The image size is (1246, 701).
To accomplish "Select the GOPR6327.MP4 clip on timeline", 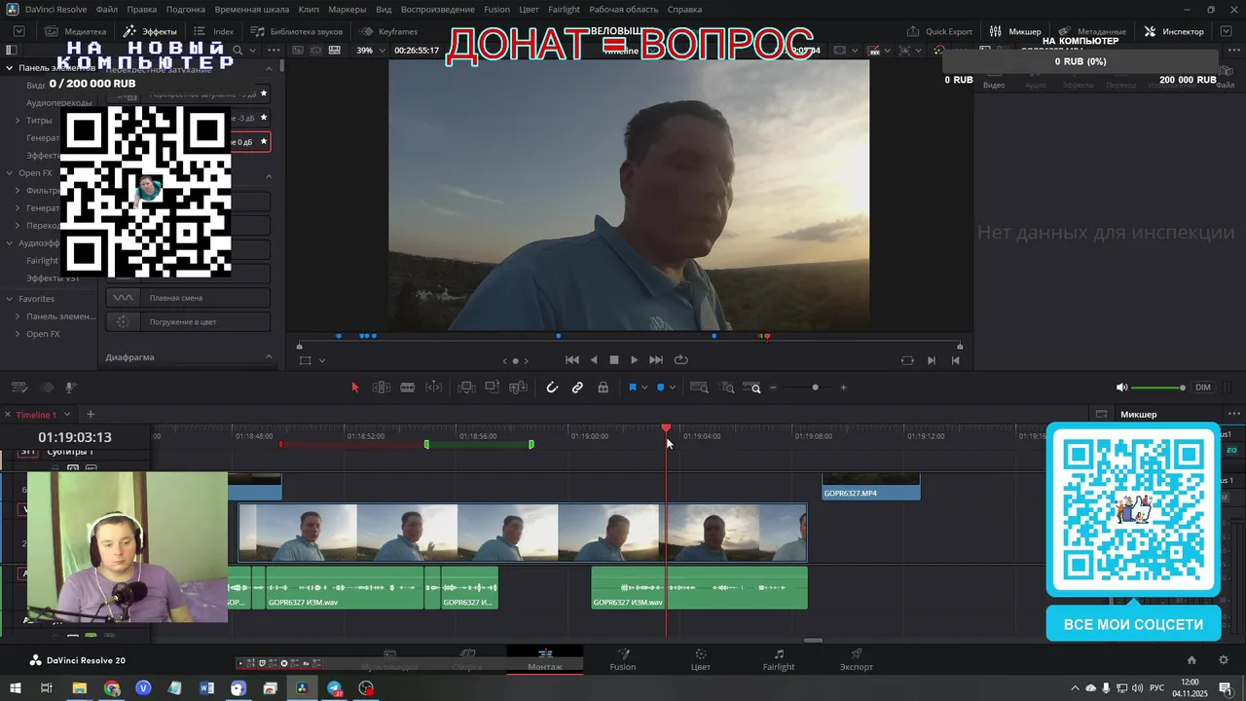I will pos(871,487).
